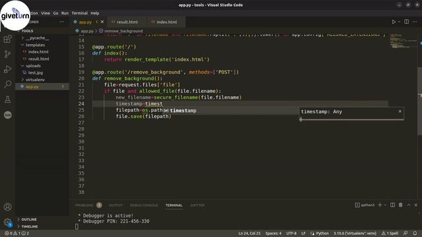
Task: Open the Source Control view
Action: (x=7, y=54)
